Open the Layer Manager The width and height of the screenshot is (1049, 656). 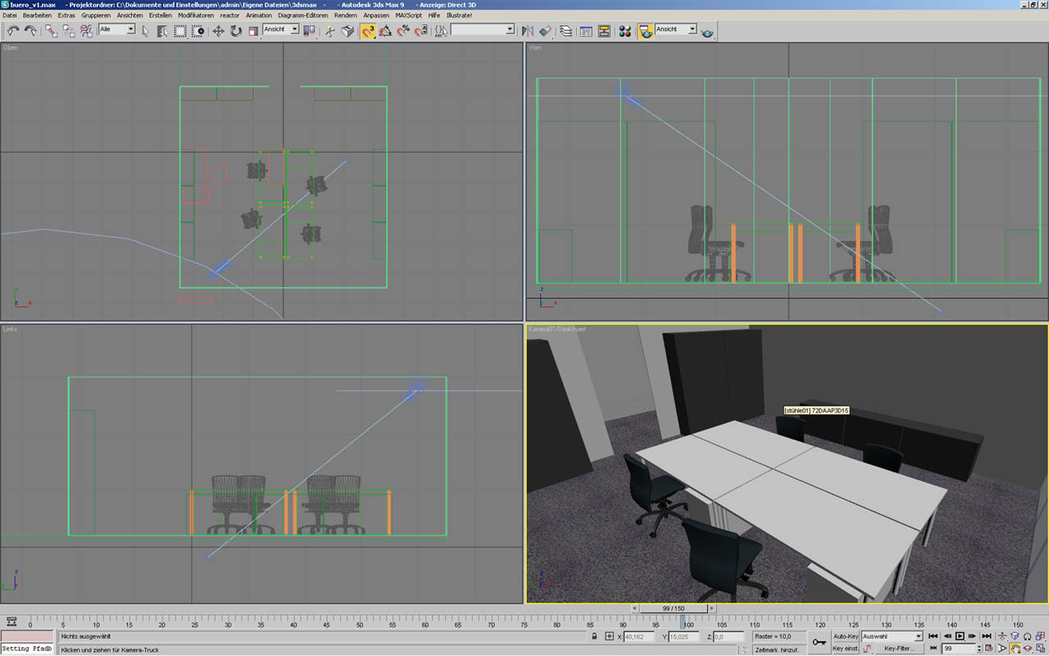click(x=565, y=30)
